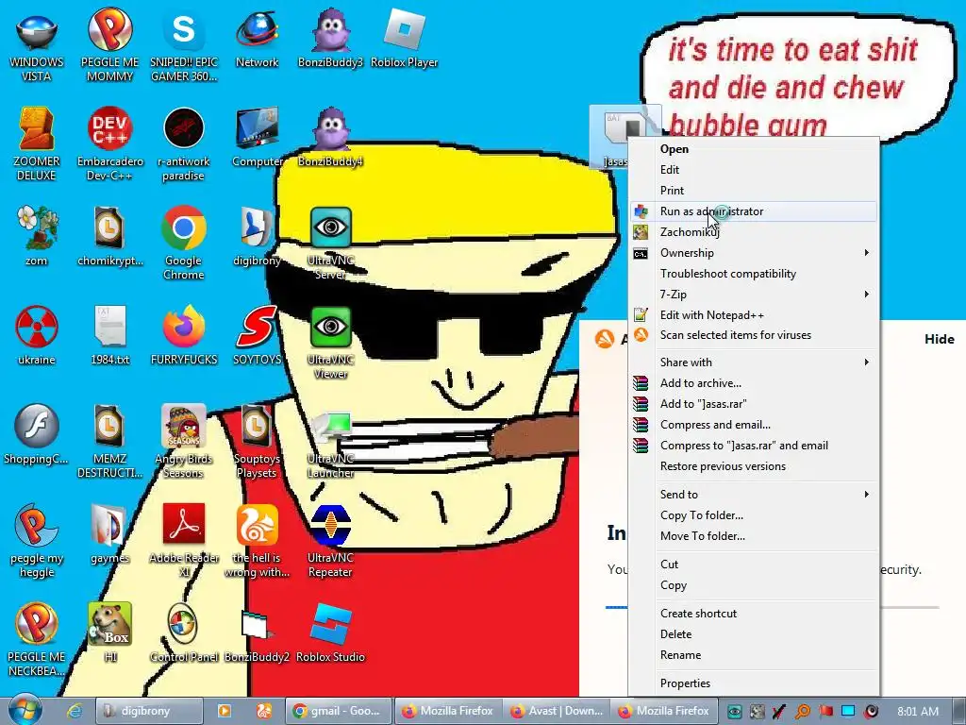This screenshot has height=725, width=966.
Task: Choose Rename in the context menu
Action: point(754,655)
